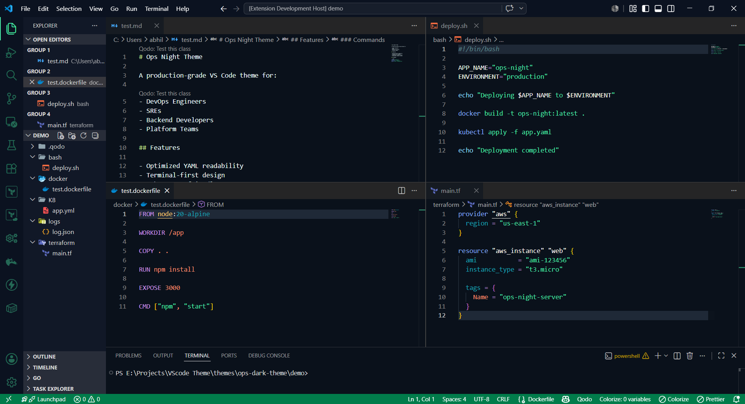Open the Explorer view in activity bar
The height and width of the screenshot is (404, 745).
point(12,29)
